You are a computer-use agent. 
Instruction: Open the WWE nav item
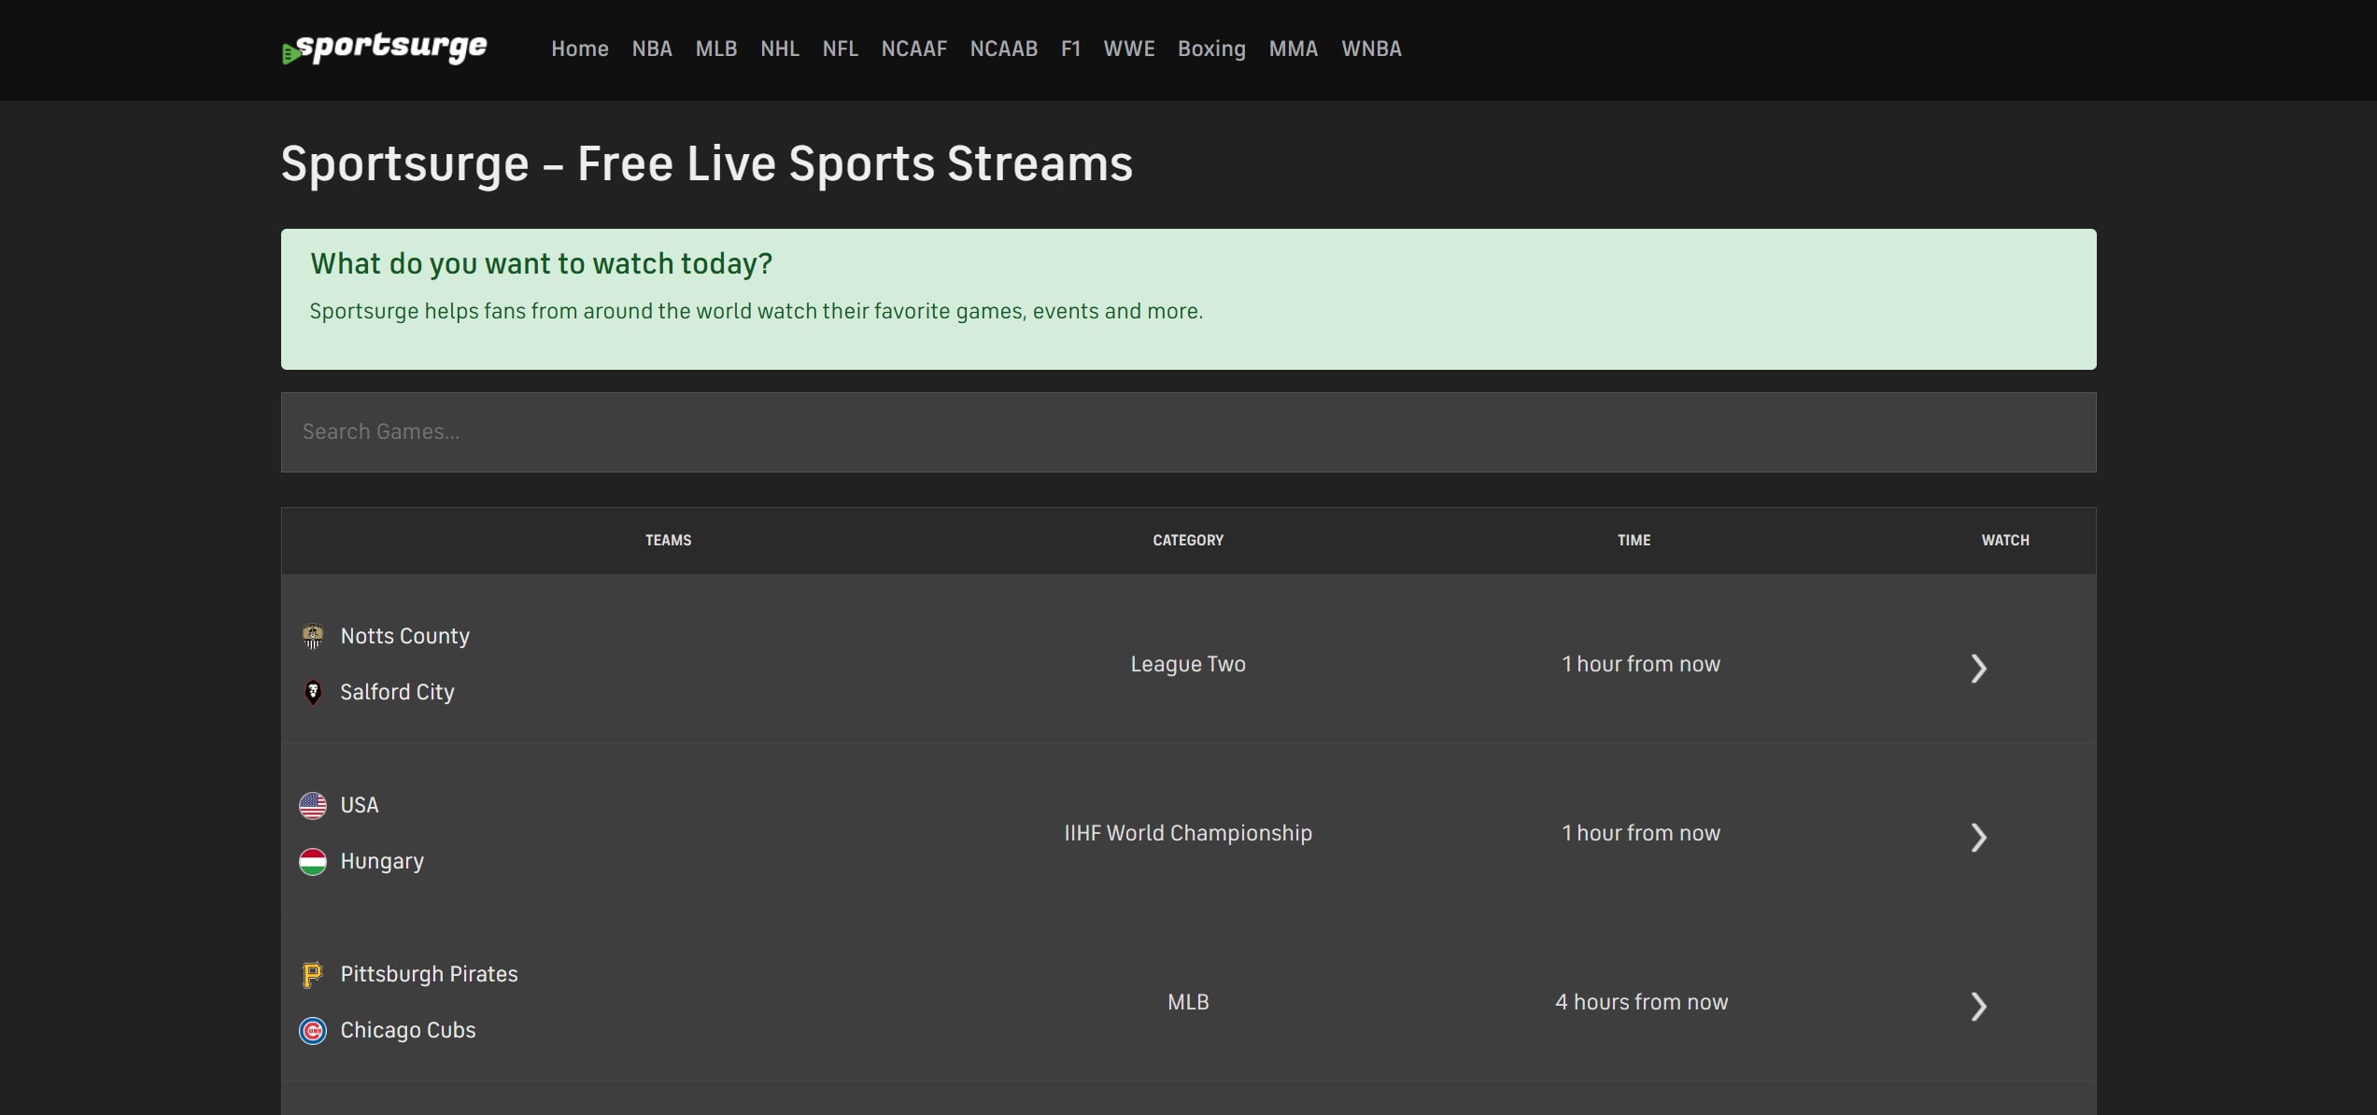point(1129,49)
